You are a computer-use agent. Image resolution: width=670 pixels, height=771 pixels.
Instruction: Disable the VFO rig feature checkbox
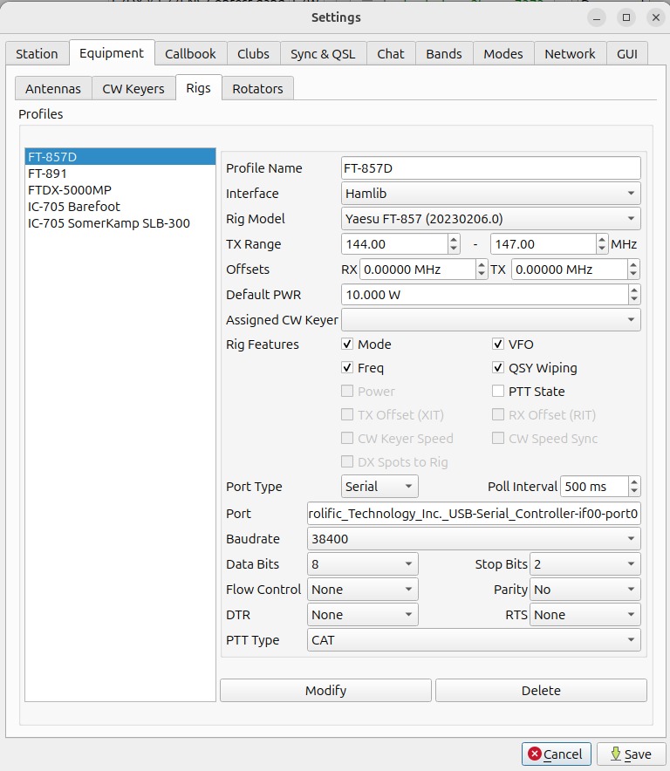tap(498, 345)
